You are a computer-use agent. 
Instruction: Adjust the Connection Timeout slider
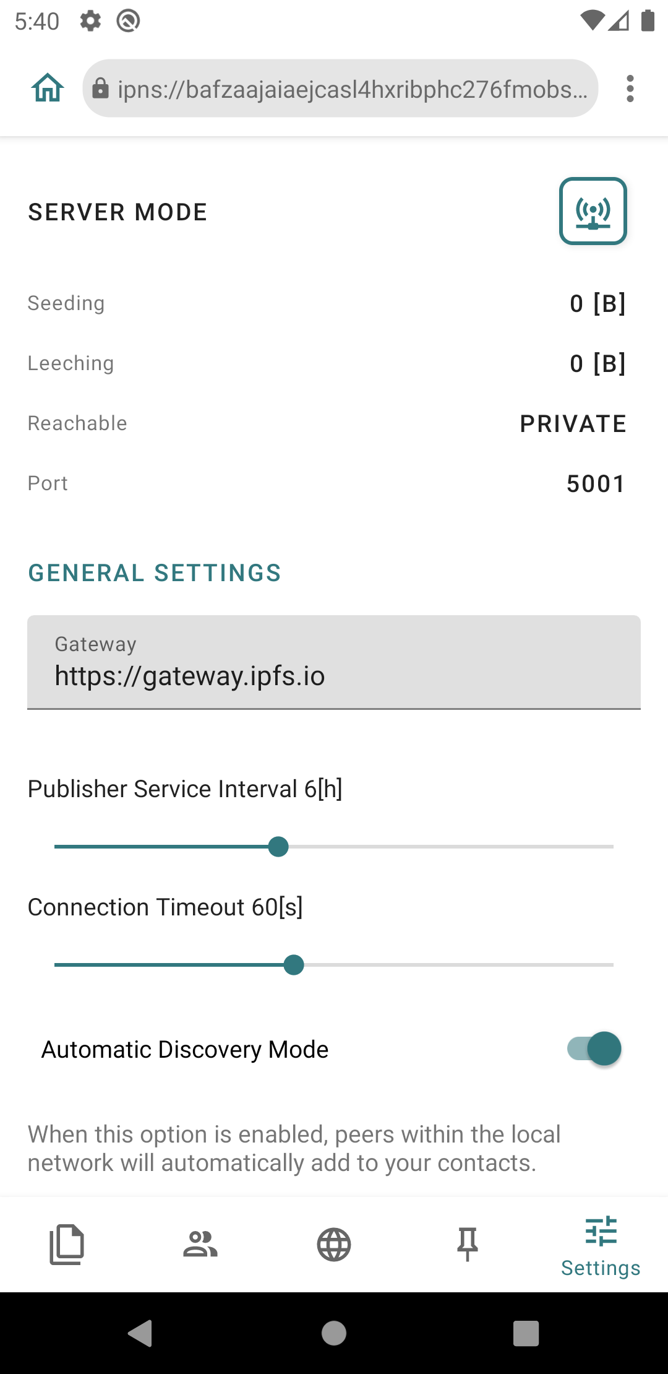click(294, 965)
